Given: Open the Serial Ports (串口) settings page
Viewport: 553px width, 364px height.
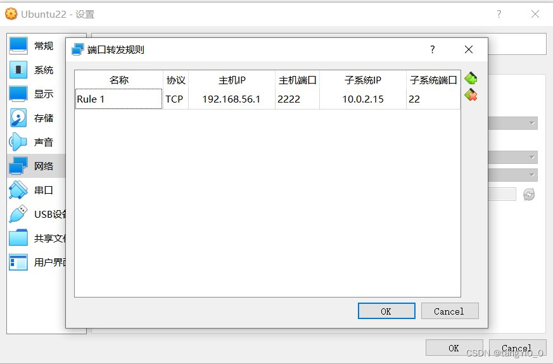Looking at the screenshot, I should (x=36, y=190).
